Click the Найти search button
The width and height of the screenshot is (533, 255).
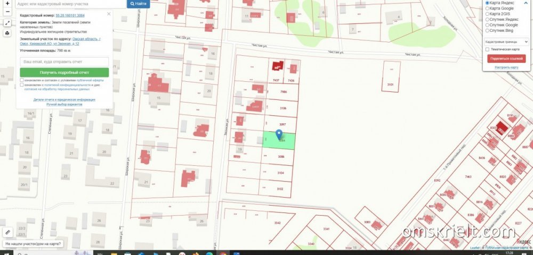138,4
